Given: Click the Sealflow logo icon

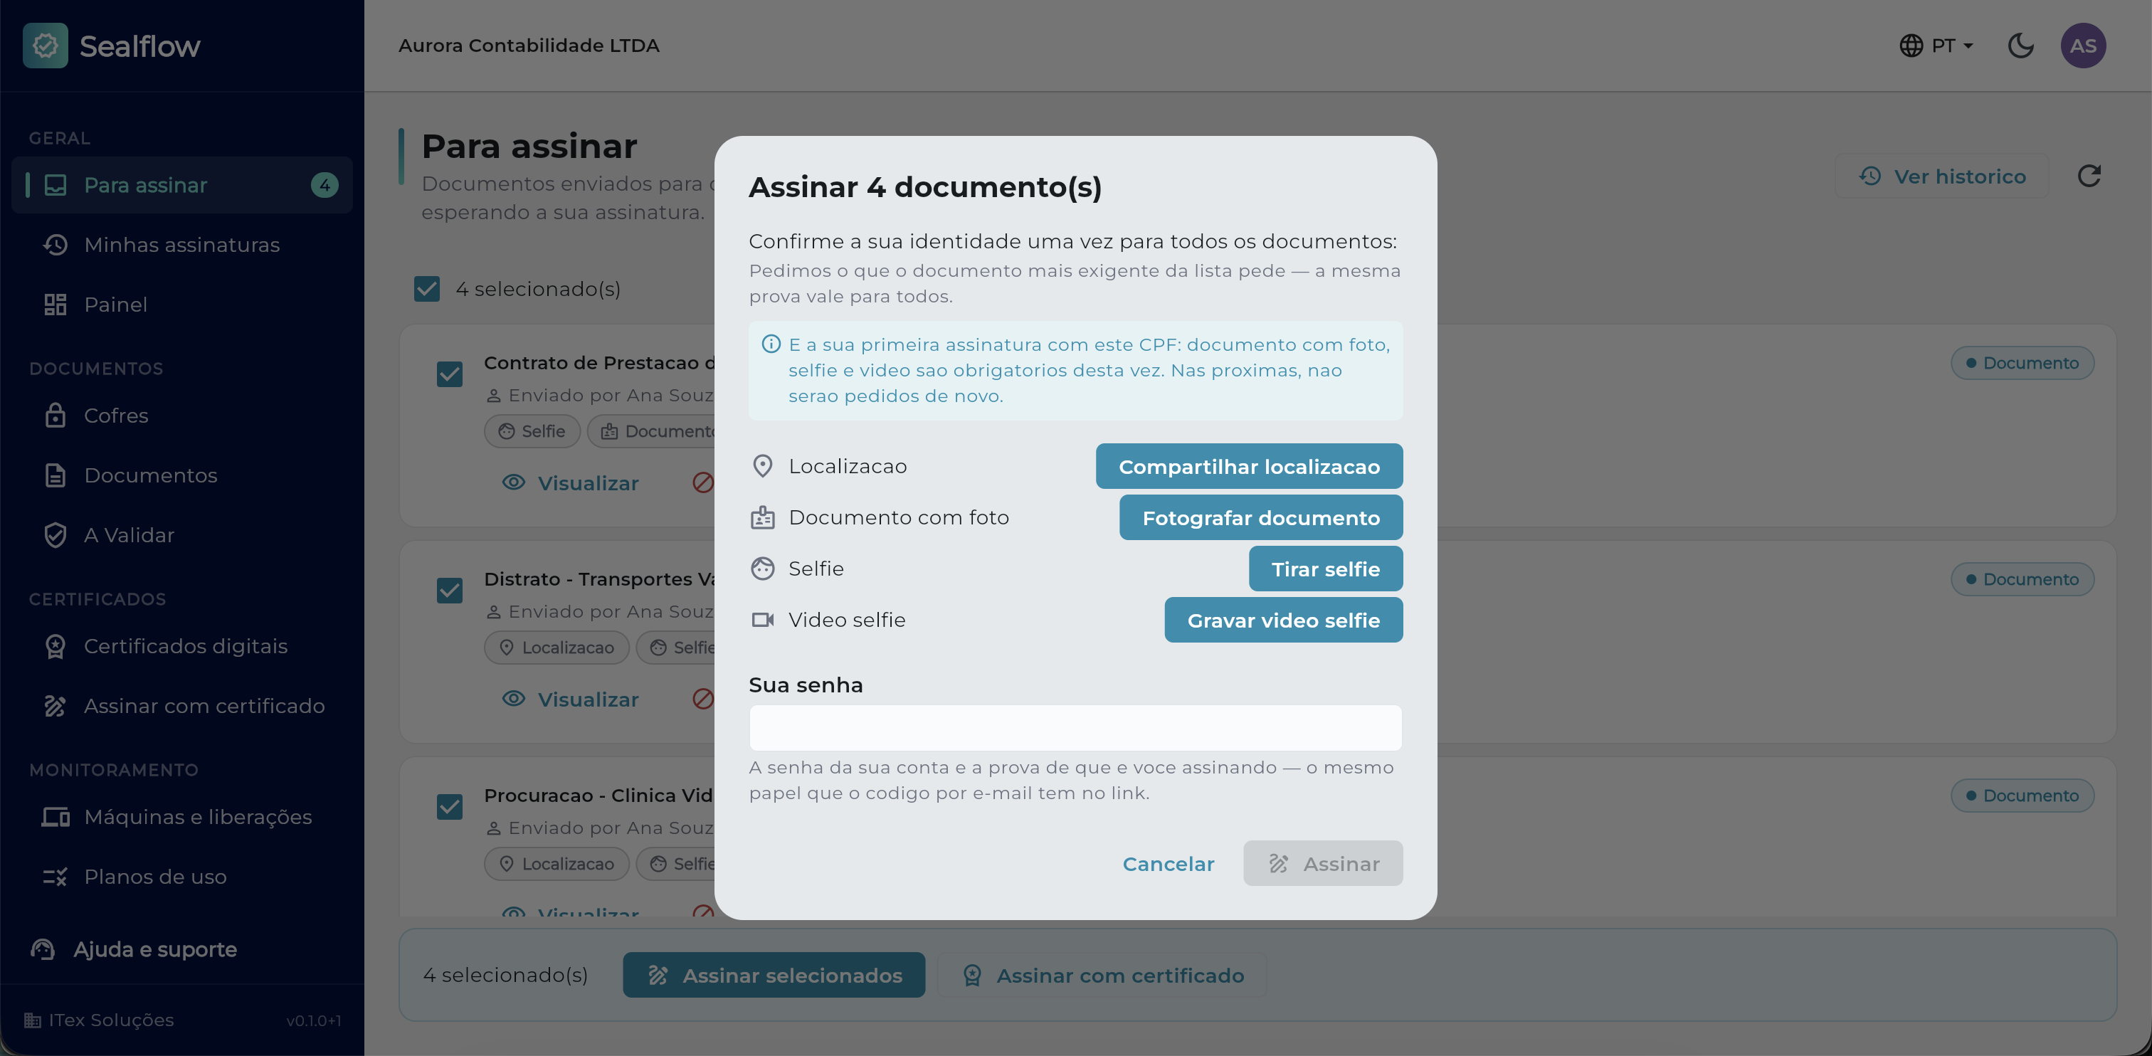Looking at the screenshot, I should 45,45.
